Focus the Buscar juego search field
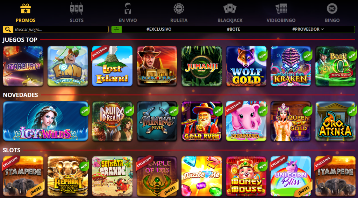358x198 pixels. 61,29
